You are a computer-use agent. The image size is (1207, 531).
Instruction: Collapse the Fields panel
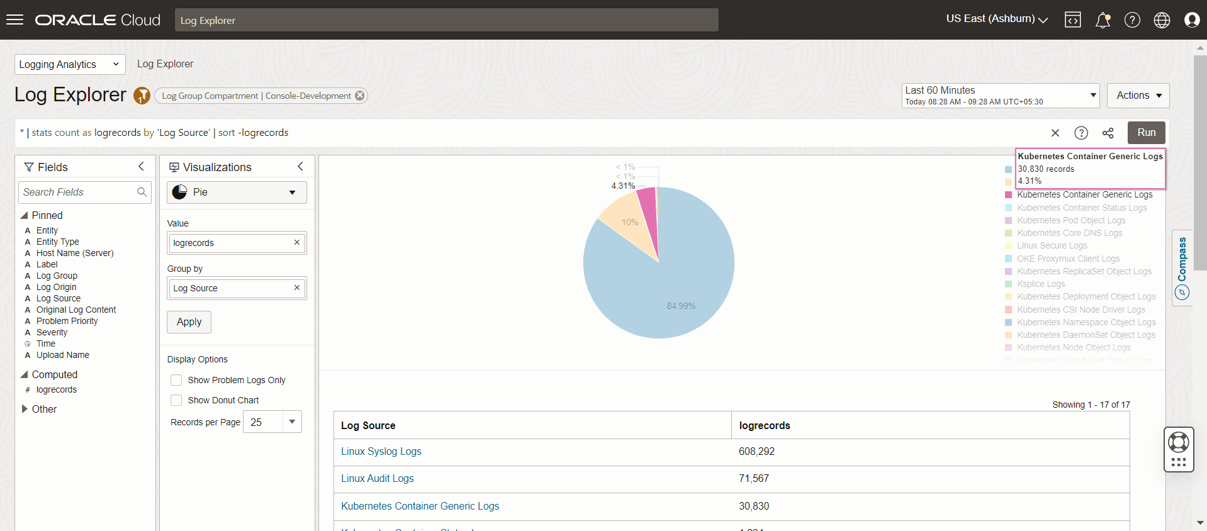(141, 167)
